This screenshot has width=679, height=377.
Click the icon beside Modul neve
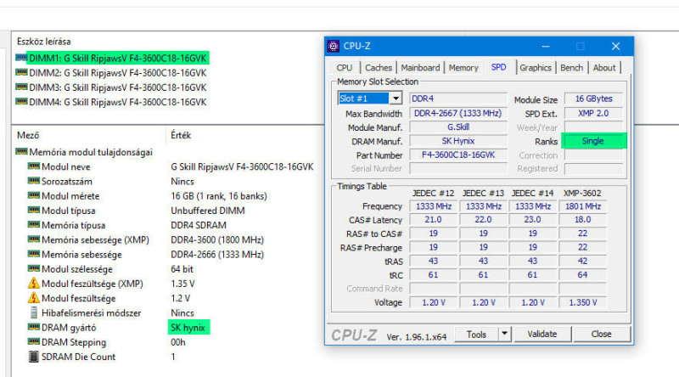33,166
